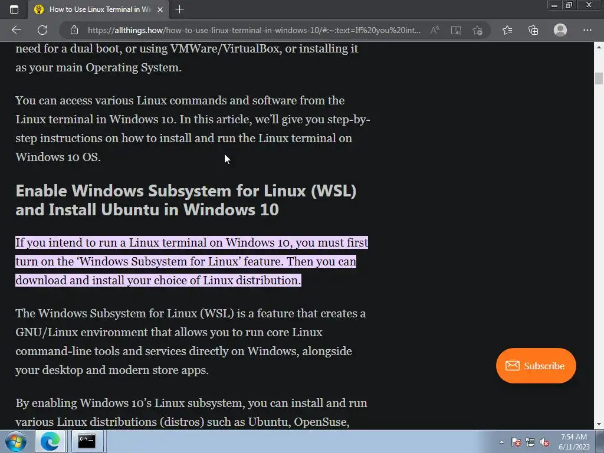View site information via lock icon
Screen dimensions: 604x453
click(74, 30)
